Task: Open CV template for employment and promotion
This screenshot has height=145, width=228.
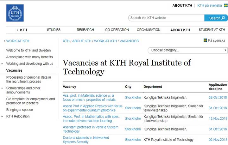Action: tap(30, 101)
